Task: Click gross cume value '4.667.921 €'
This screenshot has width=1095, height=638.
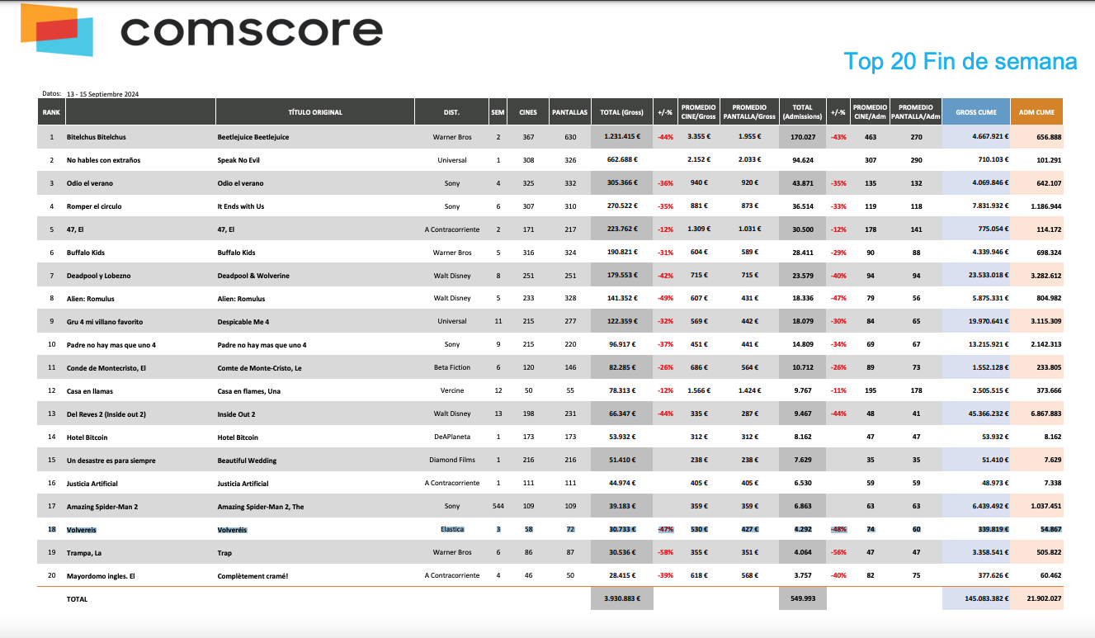Action: (989, 137)
